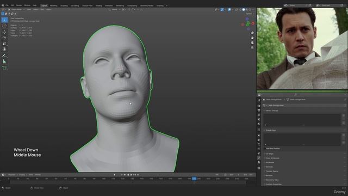Open the Material properties tab
The image size is (348, 196).
pos(259,163)
